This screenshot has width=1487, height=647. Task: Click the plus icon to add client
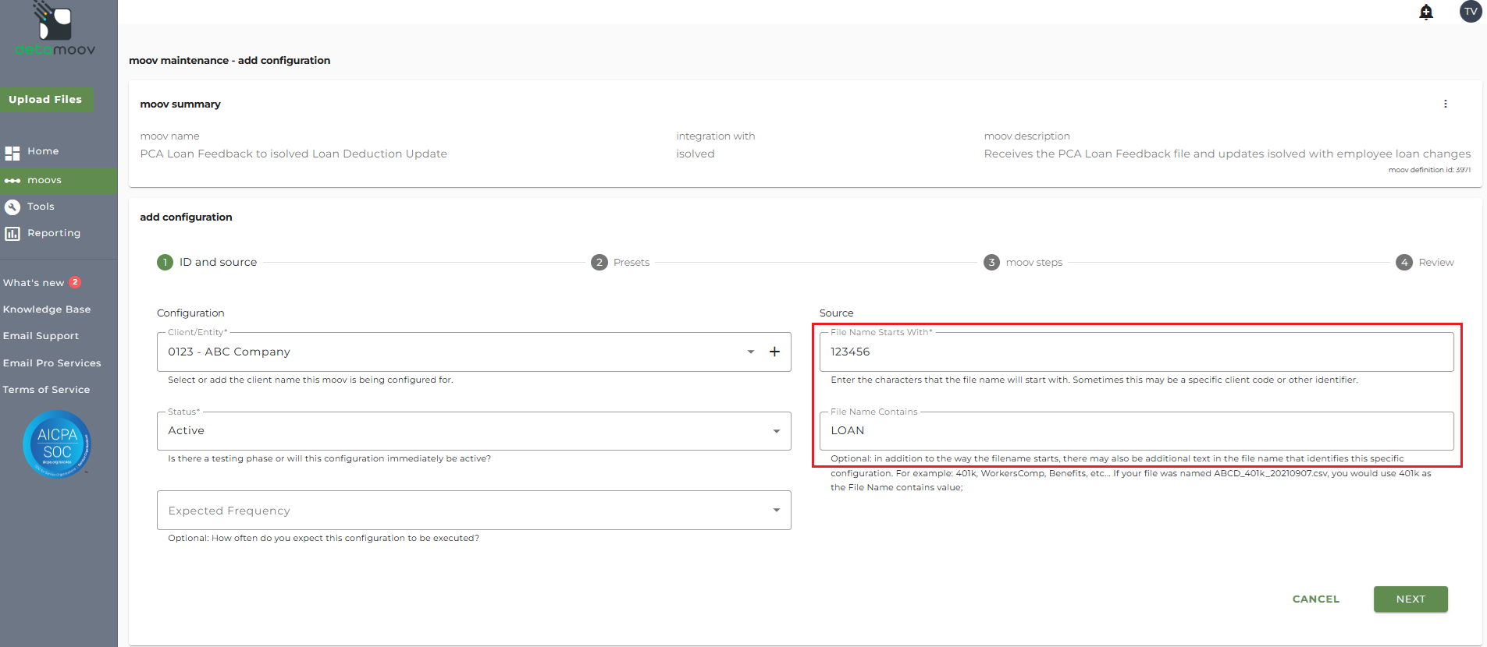tap(774, 352)
